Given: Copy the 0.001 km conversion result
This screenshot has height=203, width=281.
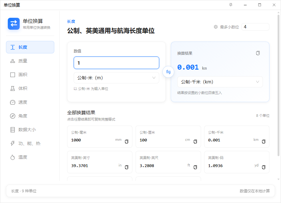Looking at the screenshot, I should coord(258,53).
